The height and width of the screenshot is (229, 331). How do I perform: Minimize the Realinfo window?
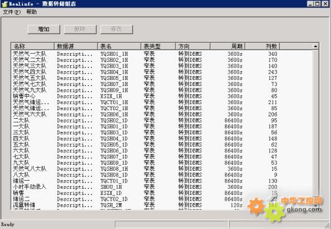310,4
